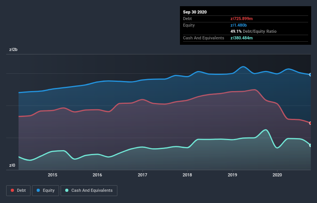Click the red Debt end-point marker
317x203 pixels.
310,123
